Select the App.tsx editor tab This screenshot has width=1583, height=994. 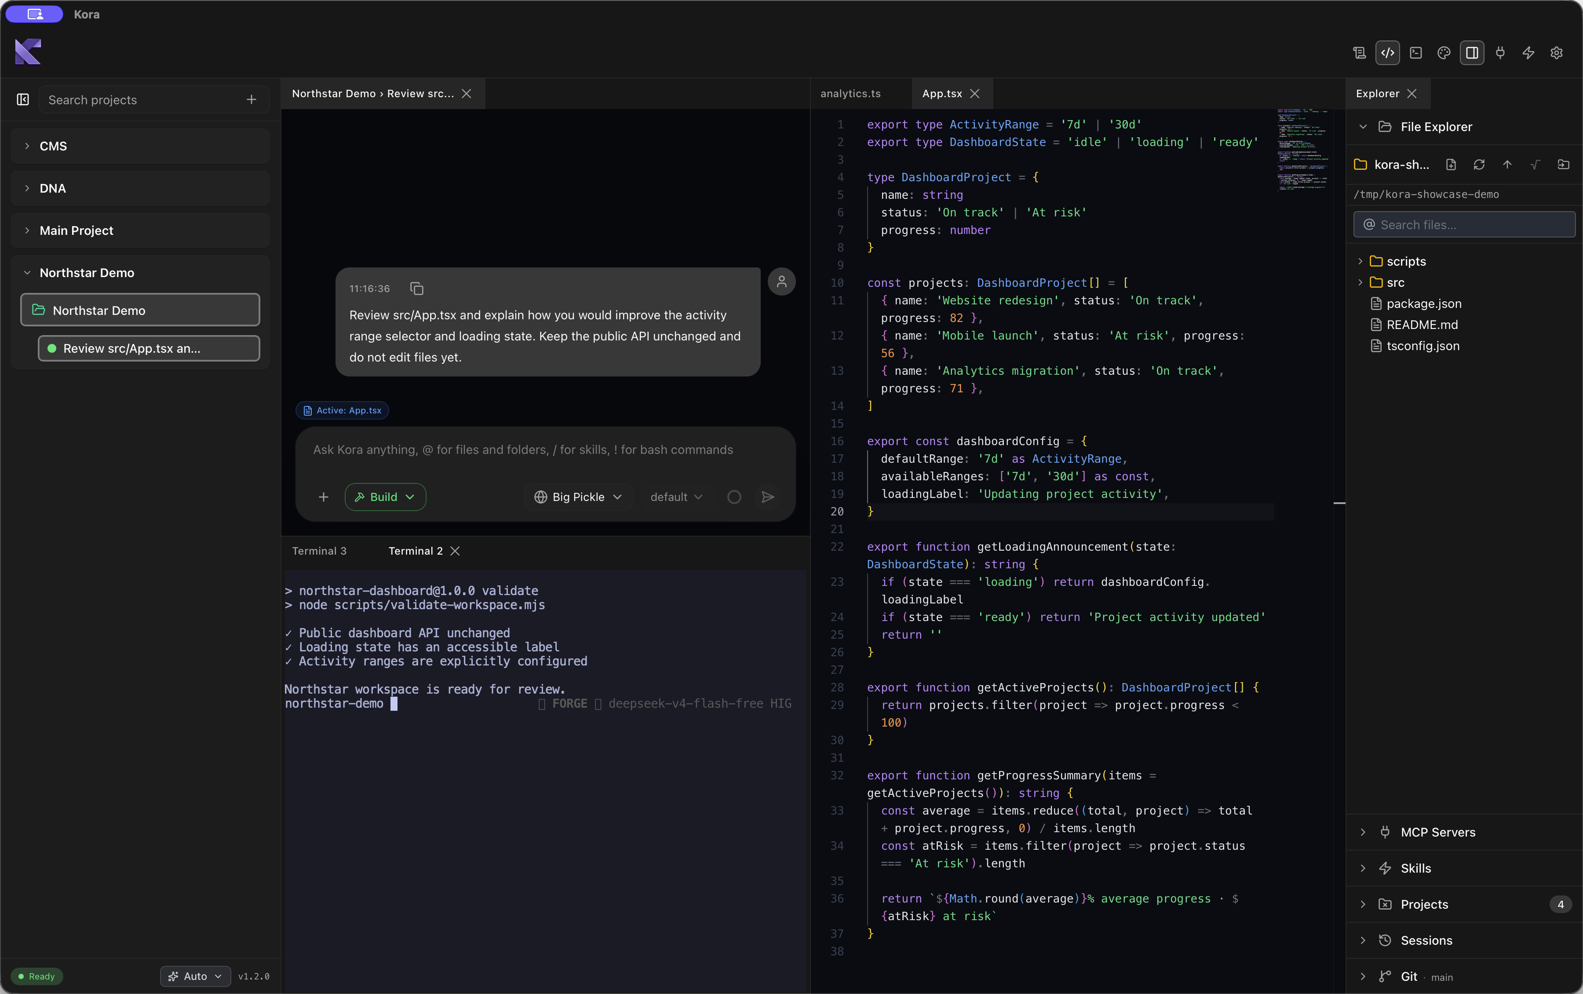941,93
